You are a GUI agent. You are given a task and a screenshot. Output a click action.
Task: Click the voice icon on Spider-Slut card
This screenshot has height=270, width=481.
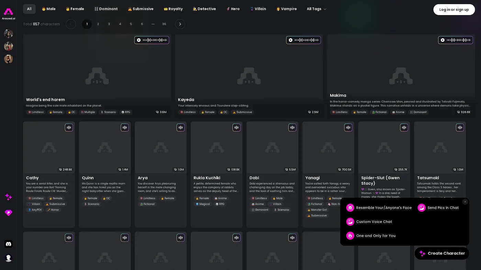coord(404,127)
